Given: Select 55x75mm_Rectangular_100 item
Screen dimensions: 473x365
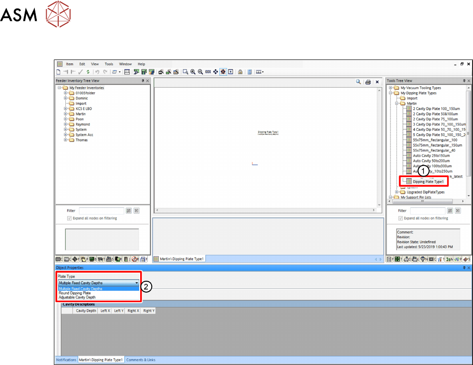Looking at the screenshot, I should click(x=435, y=140).
